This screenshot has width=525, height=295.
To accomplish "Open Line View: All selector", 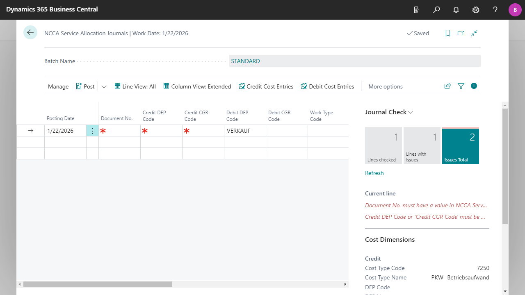I will click(135, 86).
